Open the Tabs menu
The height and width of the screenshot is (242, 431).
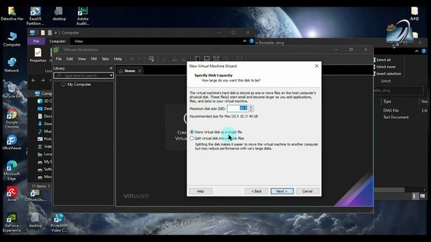pyautogui.click(x=105, y=58)
